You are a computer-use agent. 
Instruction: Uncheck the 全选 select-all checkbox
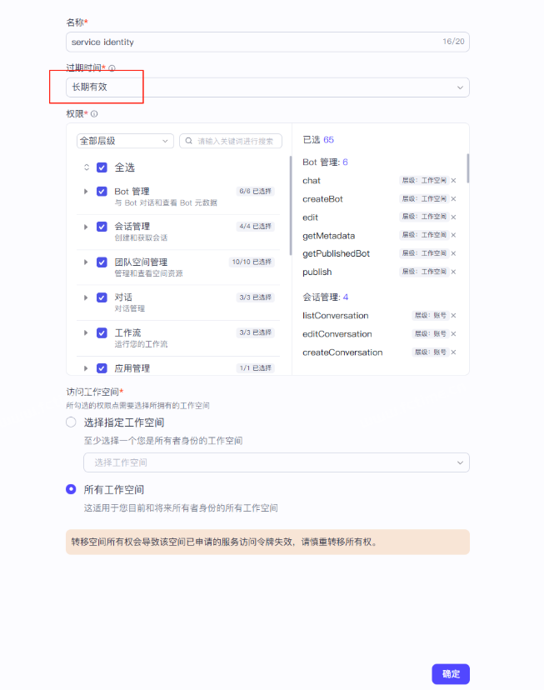pos(102,167)
